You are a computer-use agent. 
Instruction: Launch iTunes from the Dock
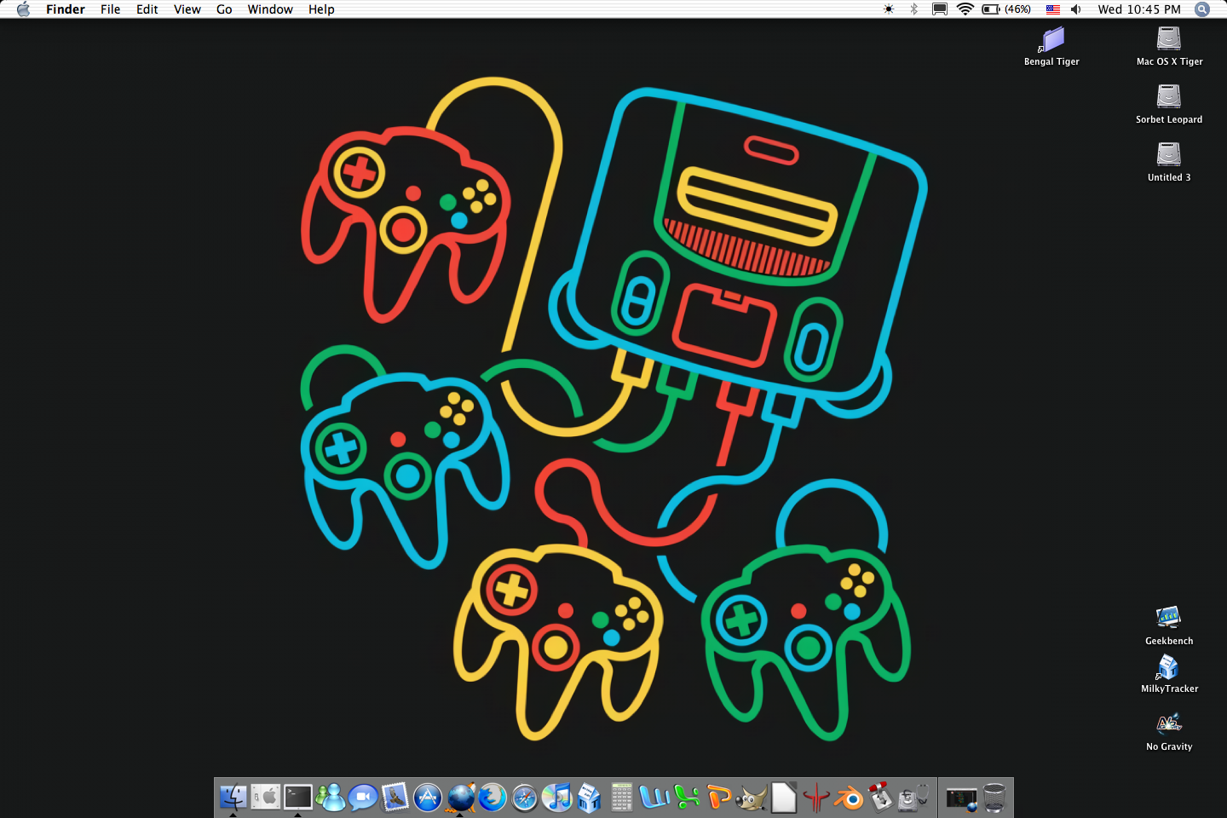point(557,798)
